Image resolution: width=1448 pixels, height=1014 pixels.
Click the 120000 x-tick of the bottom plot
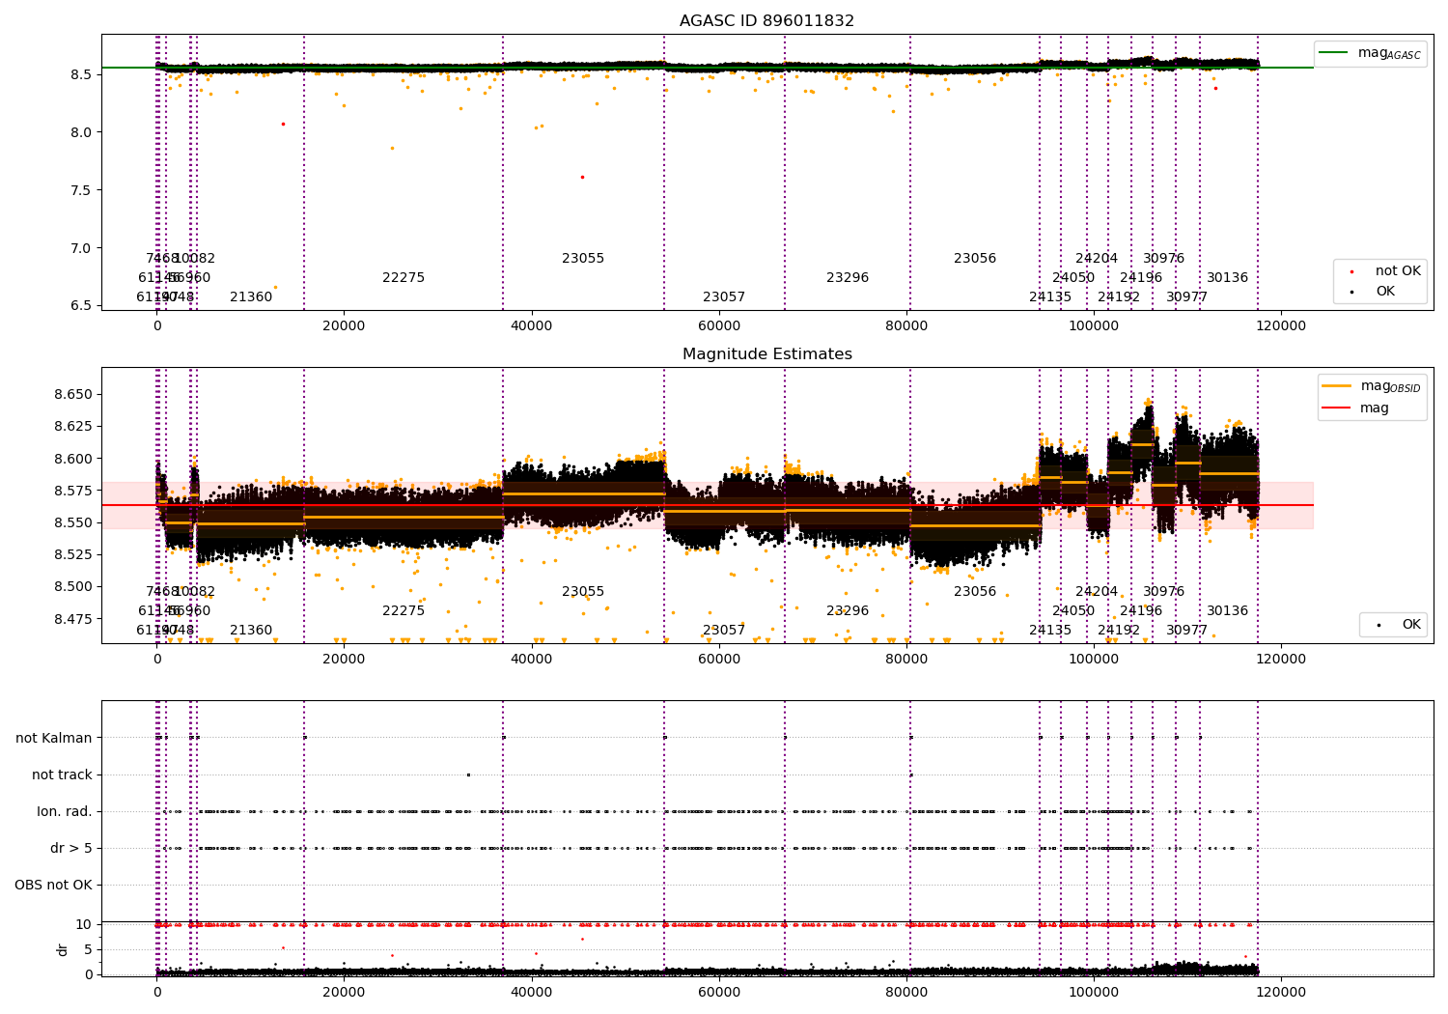click(x=1281, y=992)
